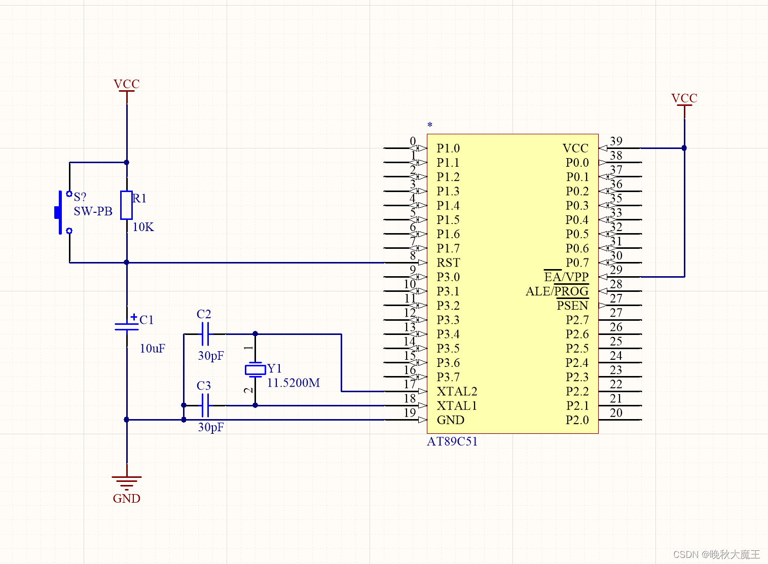Image resolution: width=768 pixels, height=564 pixels.
Task: Click the AT89C51 chip body
Action: coord(513,284)
